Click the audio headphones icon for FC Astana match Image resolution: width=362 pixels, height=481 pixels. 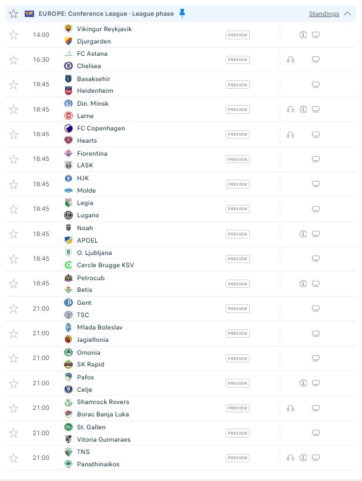290,59
